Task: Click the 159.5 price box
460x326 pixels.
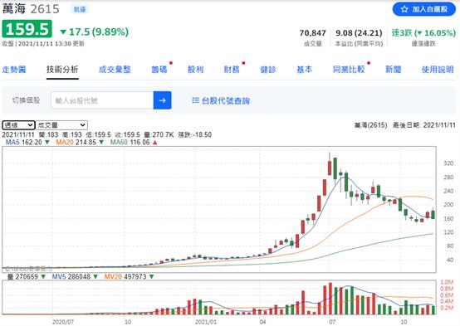Action: click(27, 29)
